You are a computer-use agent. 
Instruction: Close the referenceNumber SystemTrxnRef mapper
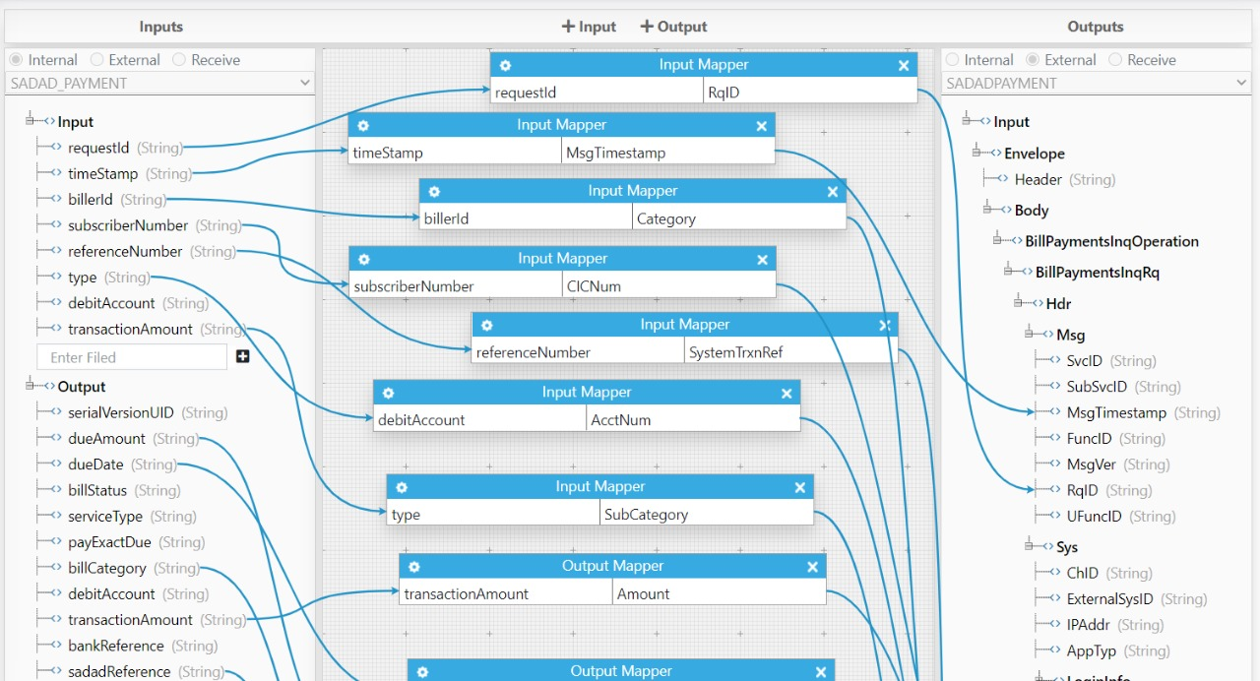pyautogui.click(x=885, y=325)
